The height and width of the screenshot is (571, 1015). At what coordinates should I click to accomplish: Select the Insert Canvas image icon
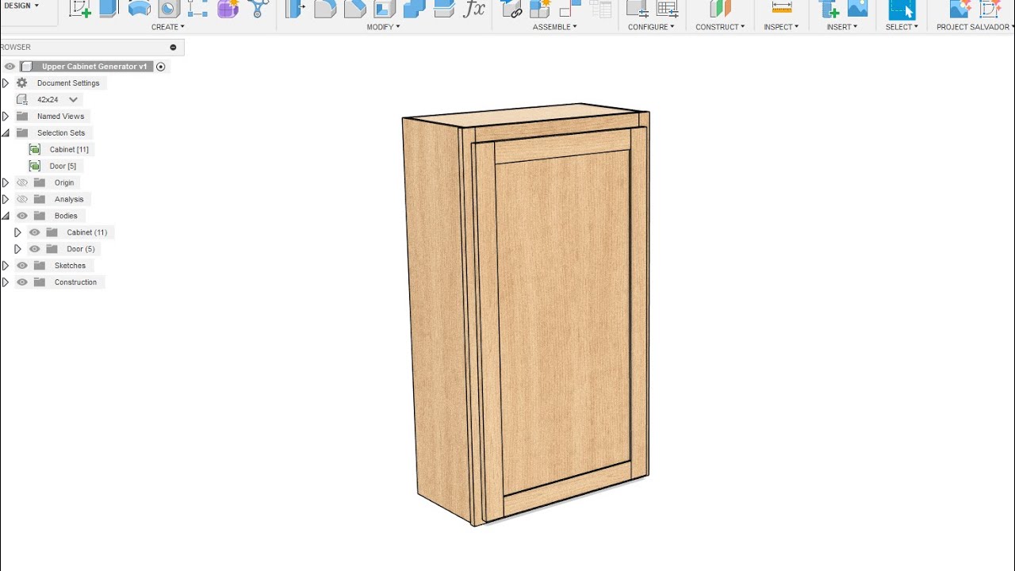pyautogui.click(x=857, y=9)
